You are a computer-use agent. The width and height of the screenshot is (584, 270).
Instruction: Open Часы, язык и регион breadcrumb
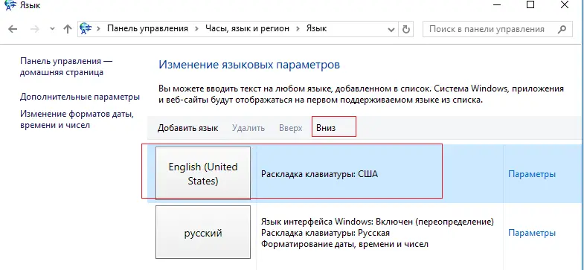tap(247, 28)
